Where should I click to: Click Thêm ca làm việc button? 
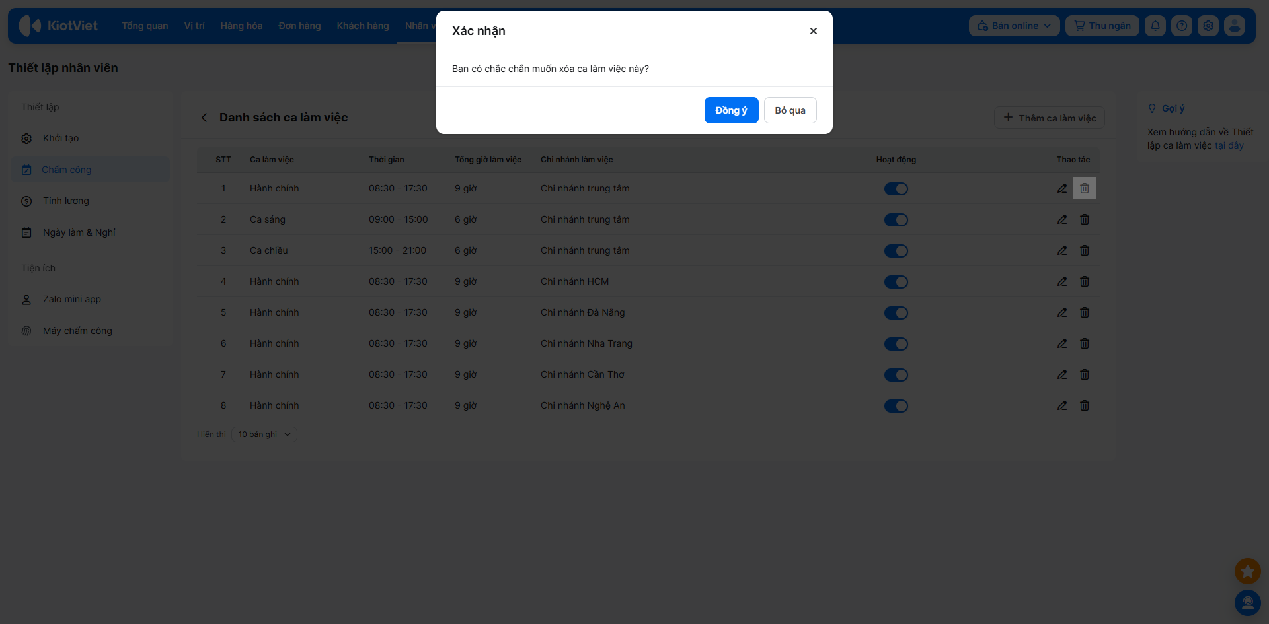[1050, 118]
